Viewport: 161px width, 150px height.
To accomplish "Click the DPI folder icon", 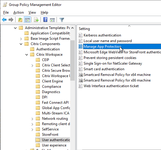I will [38, 97].
